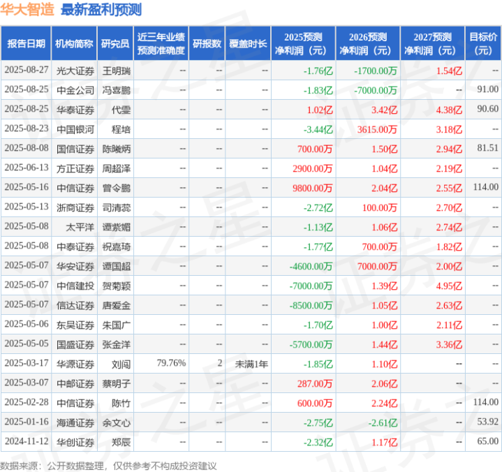Click the 近三年业绩预测准确度 header

161,43
